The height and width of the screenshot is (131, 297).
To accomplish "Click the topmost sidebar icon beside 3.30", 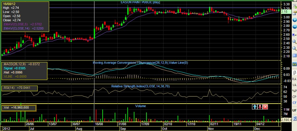I will click(295, 6).
